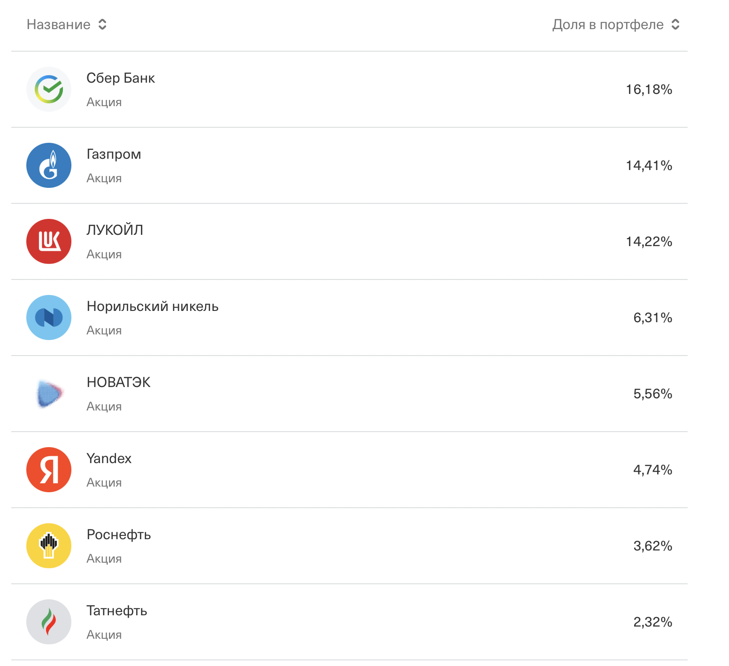Open the Татнефть stock name
This screenshot has height=666, width=729.
(117, 611)
